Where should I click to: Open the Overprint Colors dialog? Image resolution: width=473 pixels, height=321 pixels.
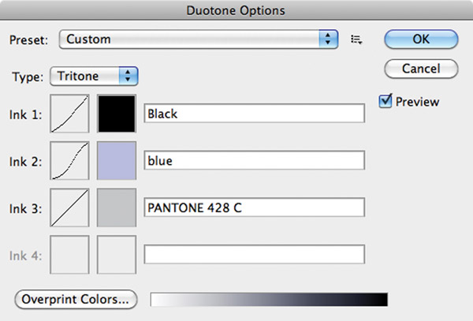(x=76, y=300)
